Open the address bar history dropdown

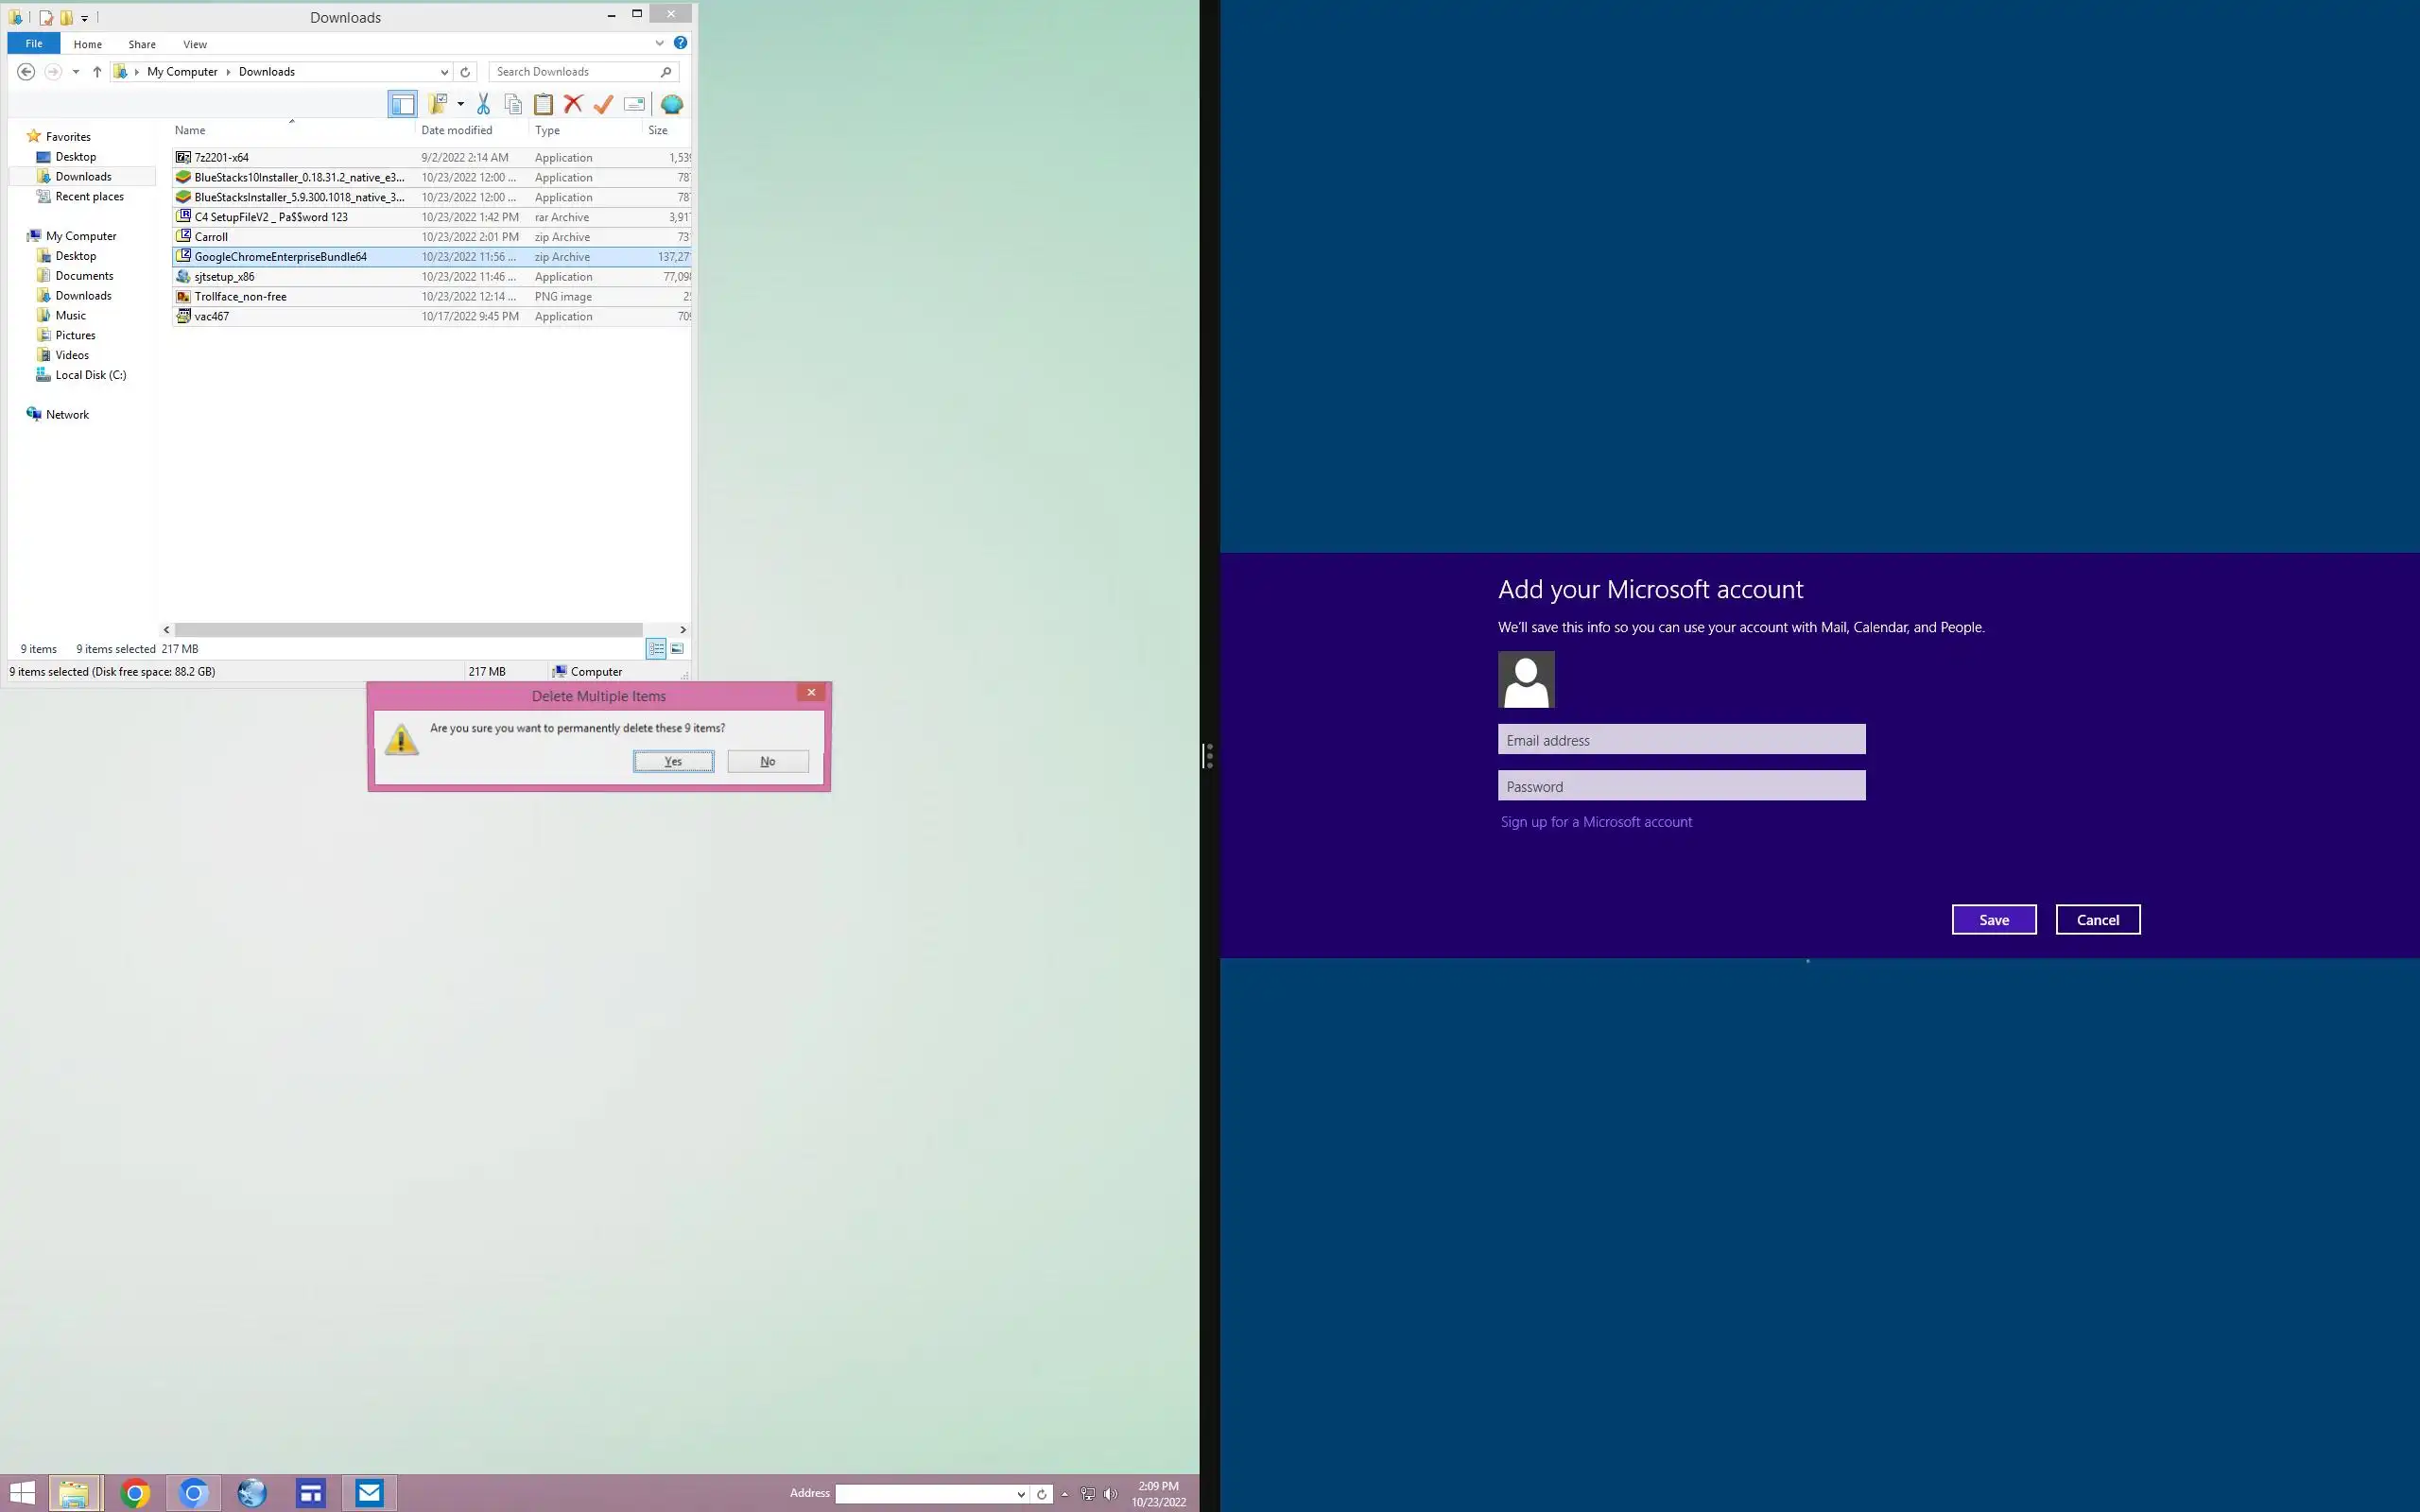pyautogui.click(x=444, y=72)
